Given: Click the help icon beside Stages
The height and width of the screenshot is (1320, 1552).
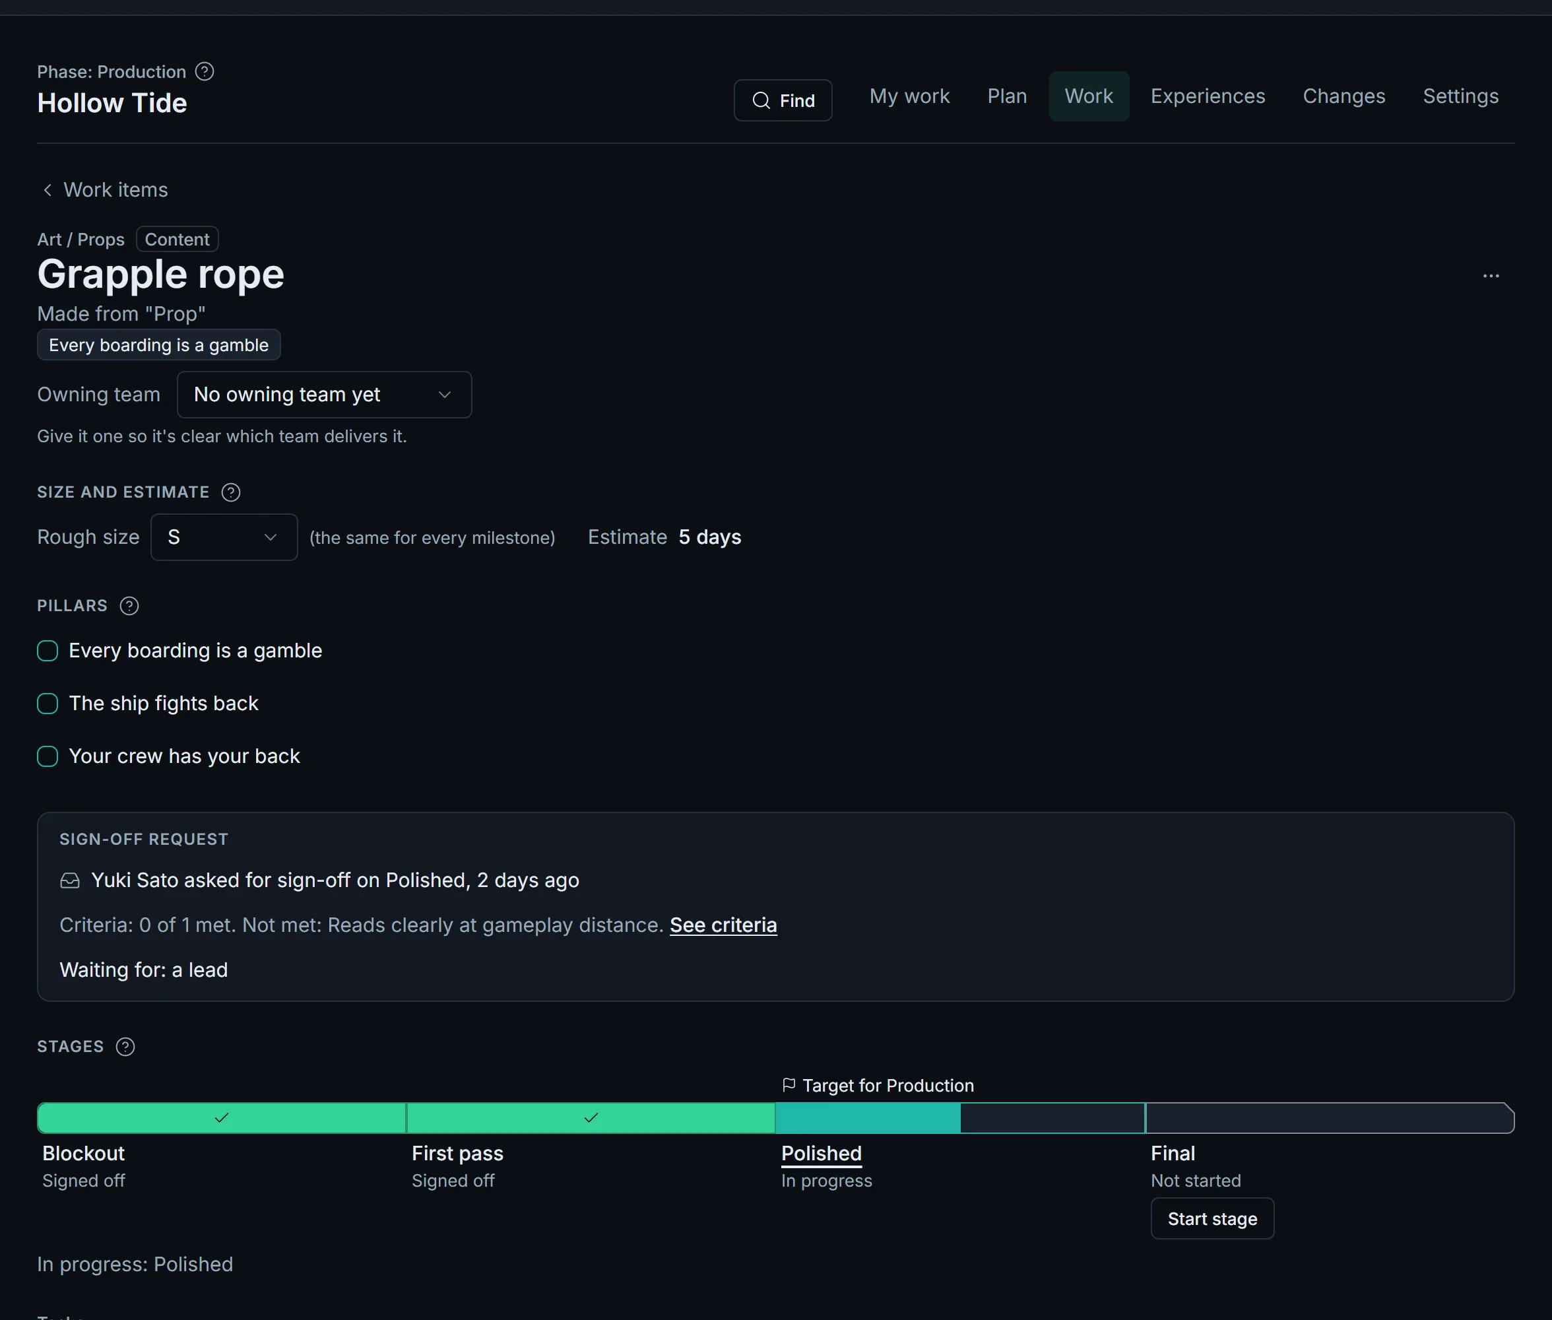Looking at the screenshot, I should (125, 1046).
